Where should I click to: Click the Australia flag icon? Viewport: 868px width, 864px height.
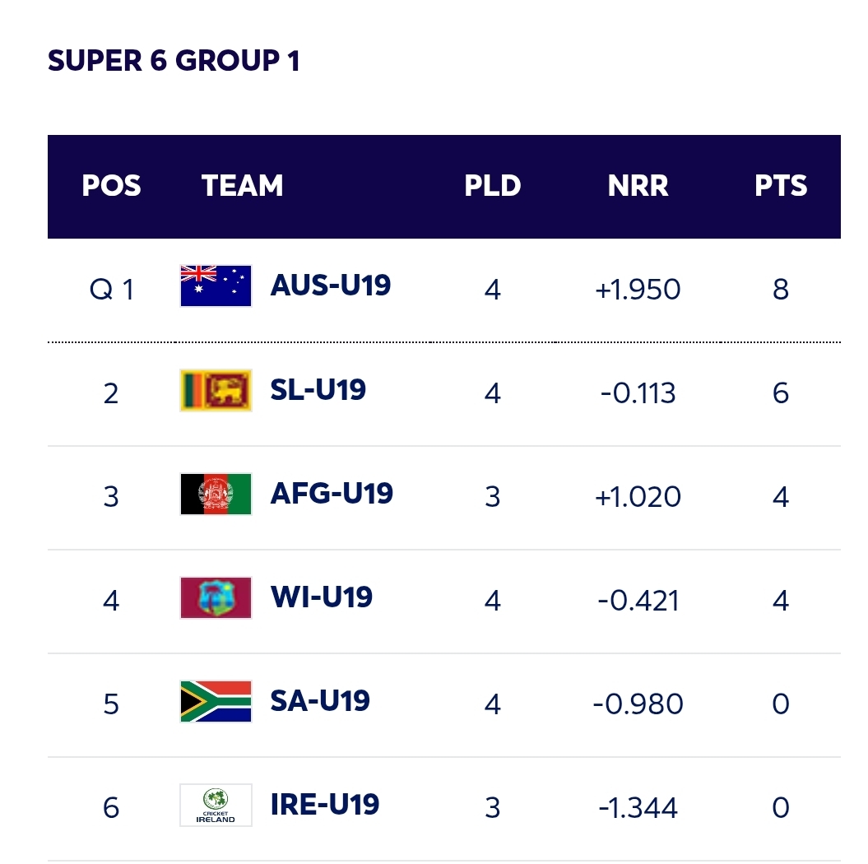point(216,286)
